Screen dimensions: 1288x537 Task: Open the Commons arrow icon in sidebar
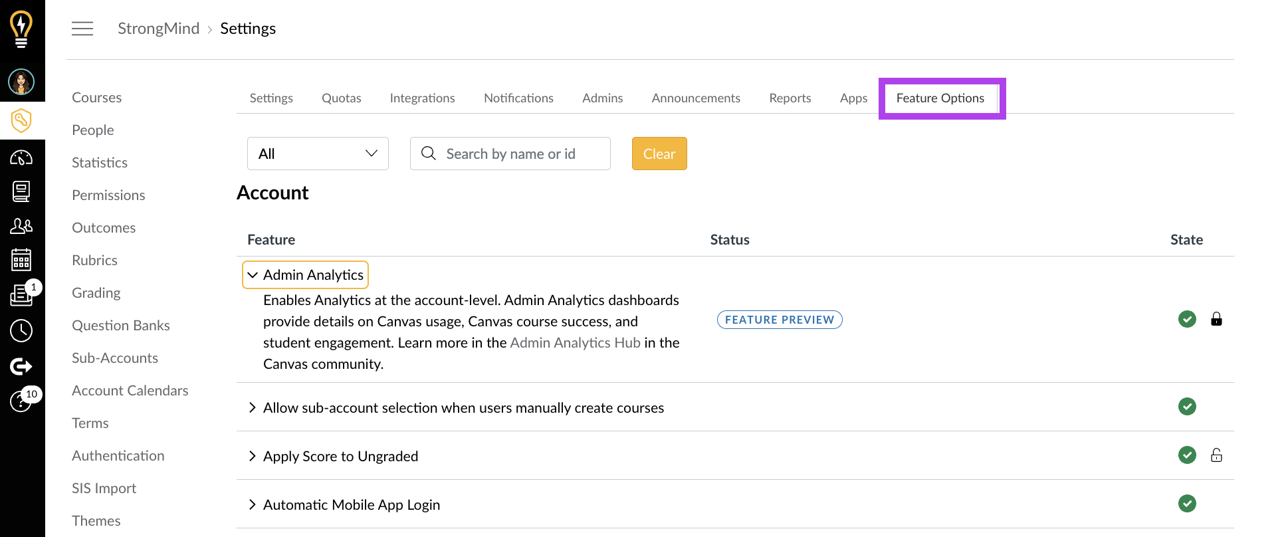coord(21,366)
